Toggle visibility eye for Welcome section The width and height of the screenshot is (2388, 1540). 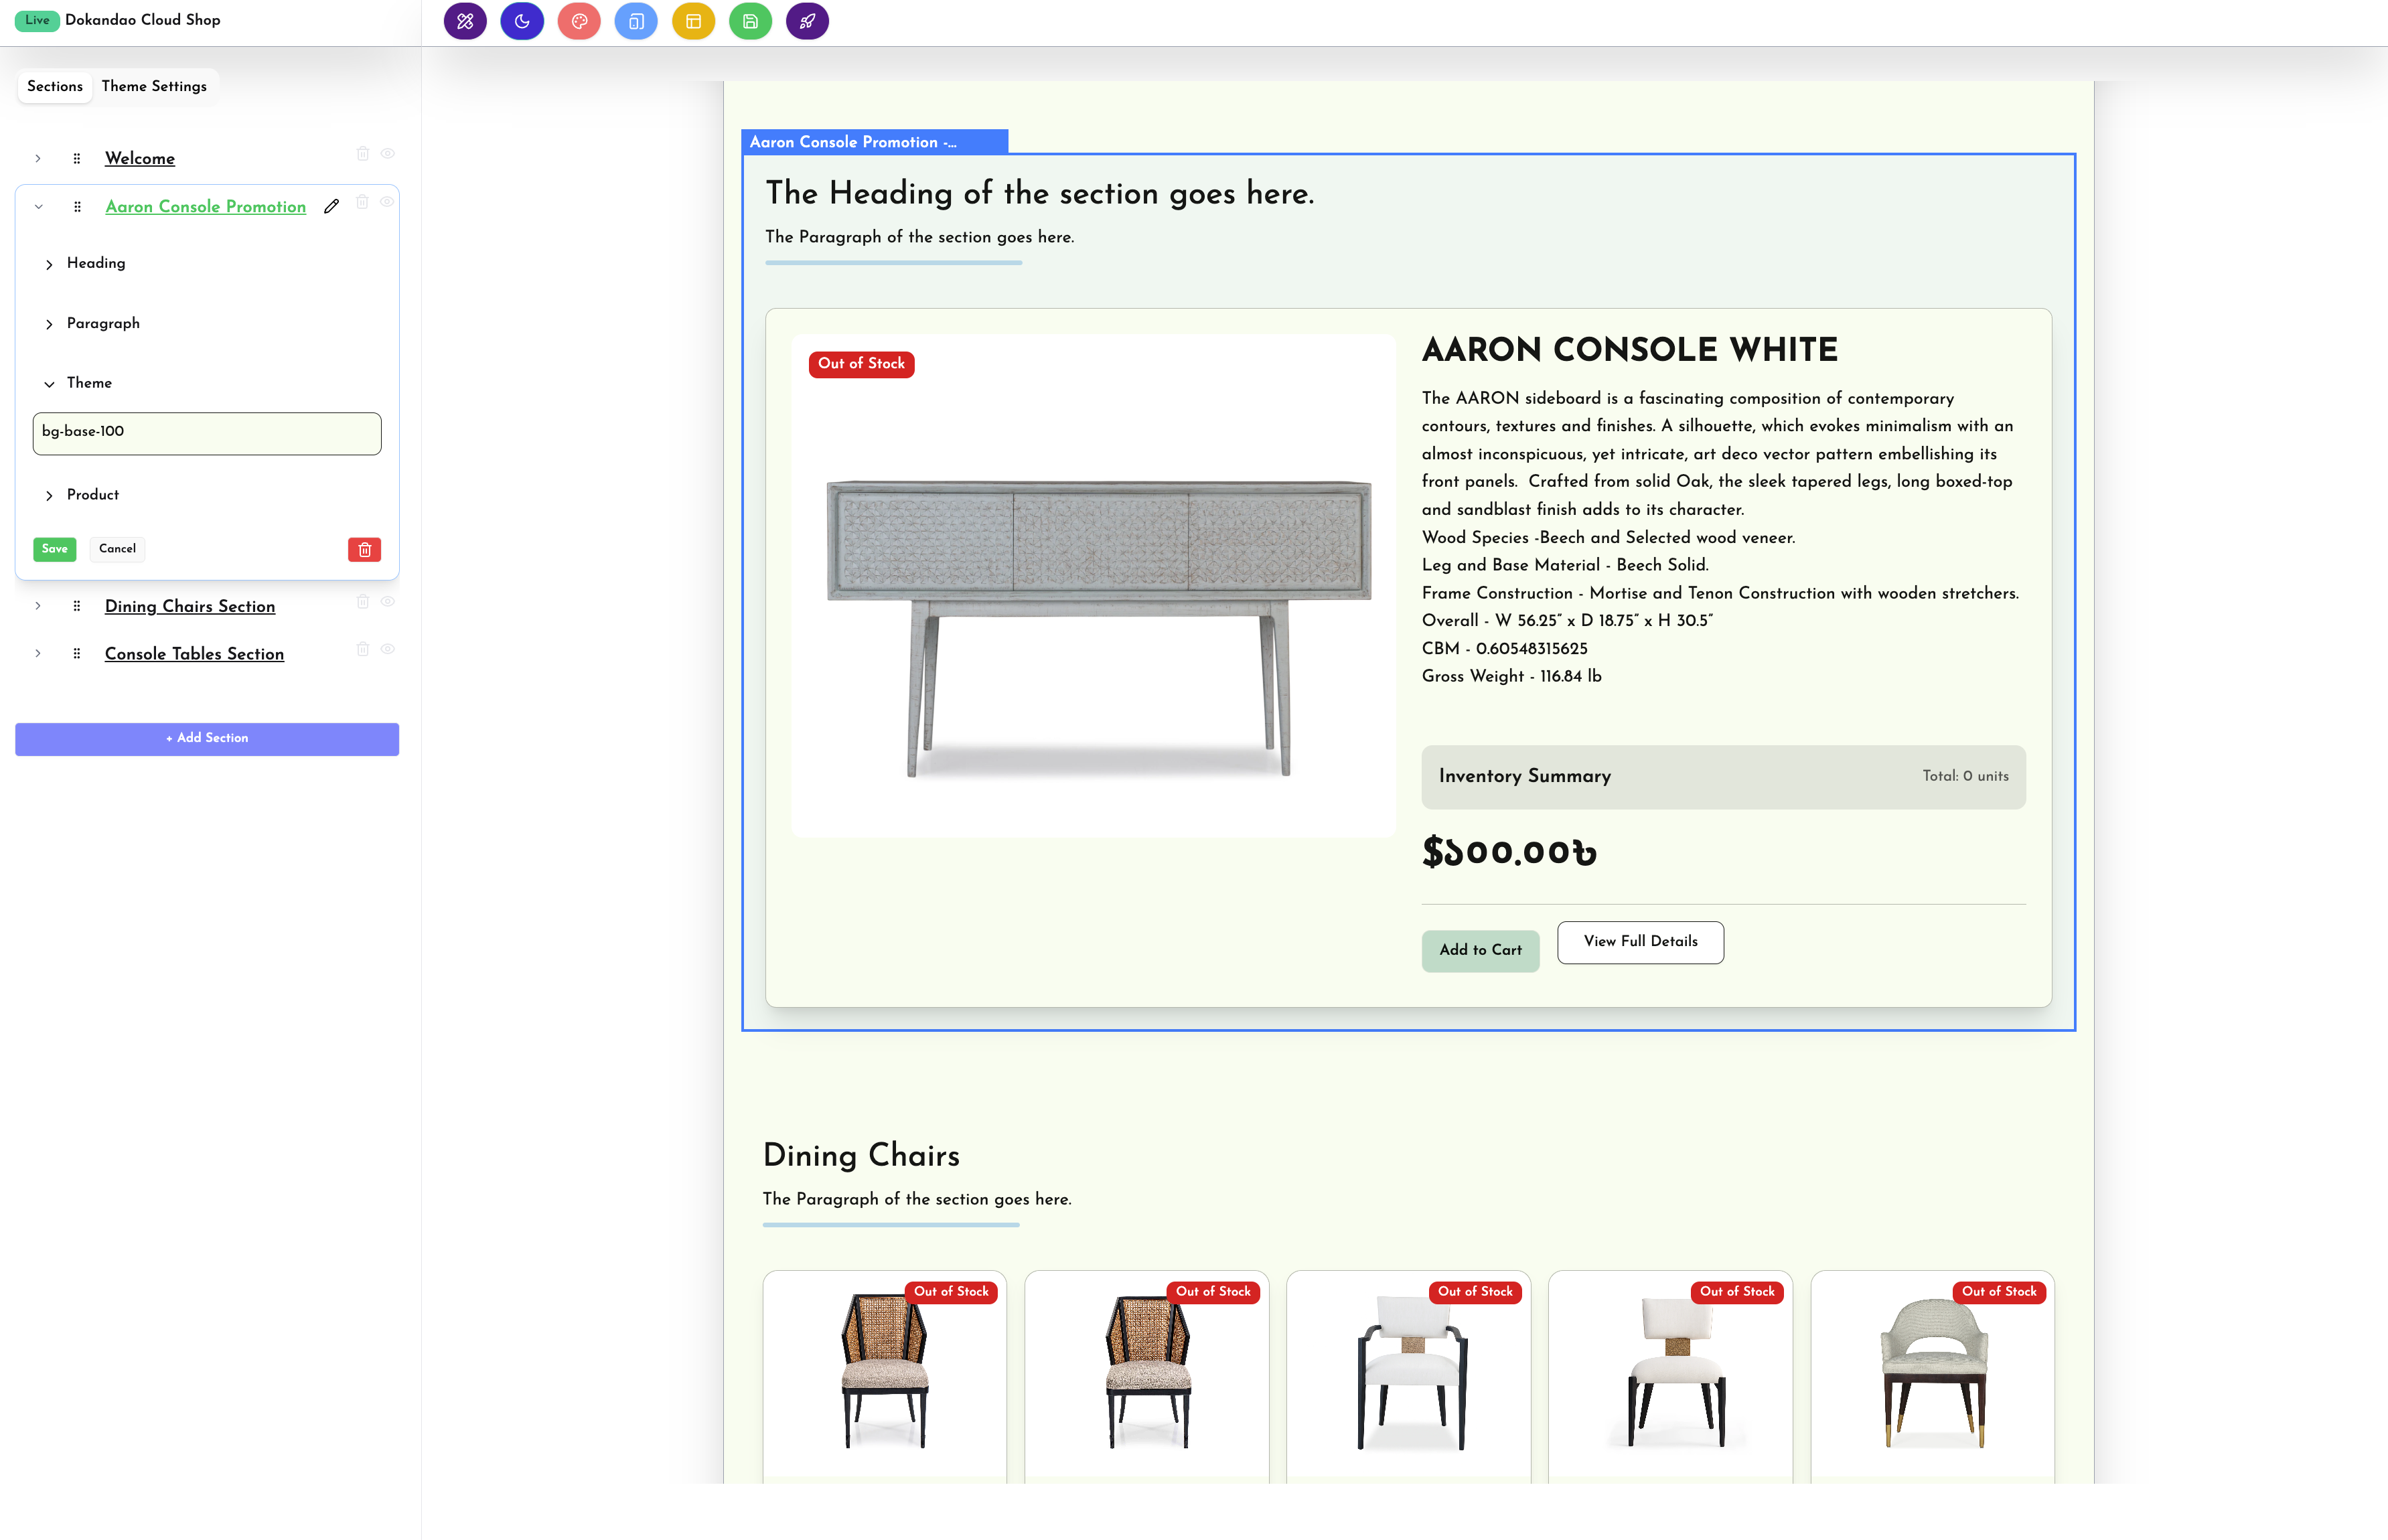(388, 154)
